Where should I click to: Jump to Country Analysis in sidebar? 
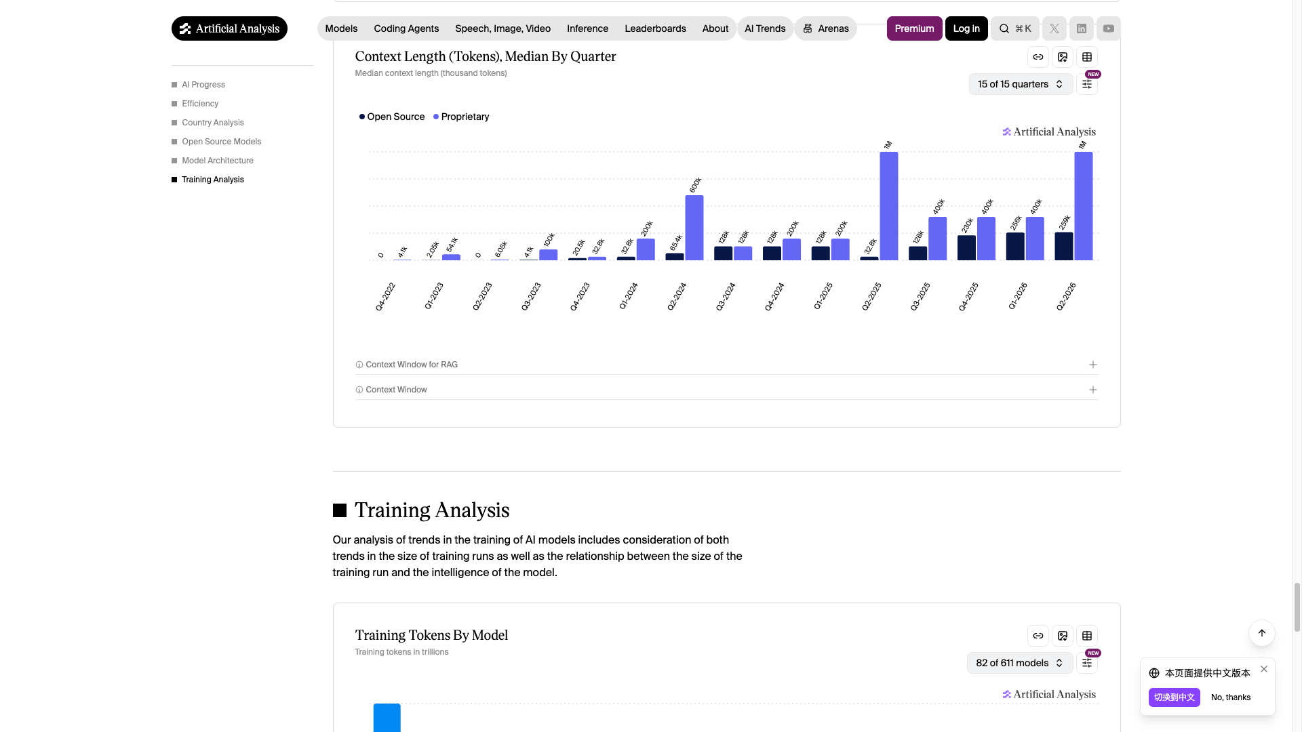pos(213,123)
